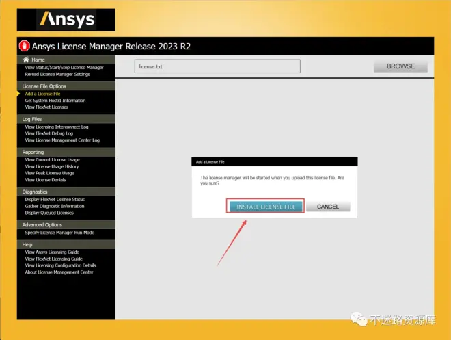Open View License Usage History
The image size is (451, 340).
click(x=52, y=166)
